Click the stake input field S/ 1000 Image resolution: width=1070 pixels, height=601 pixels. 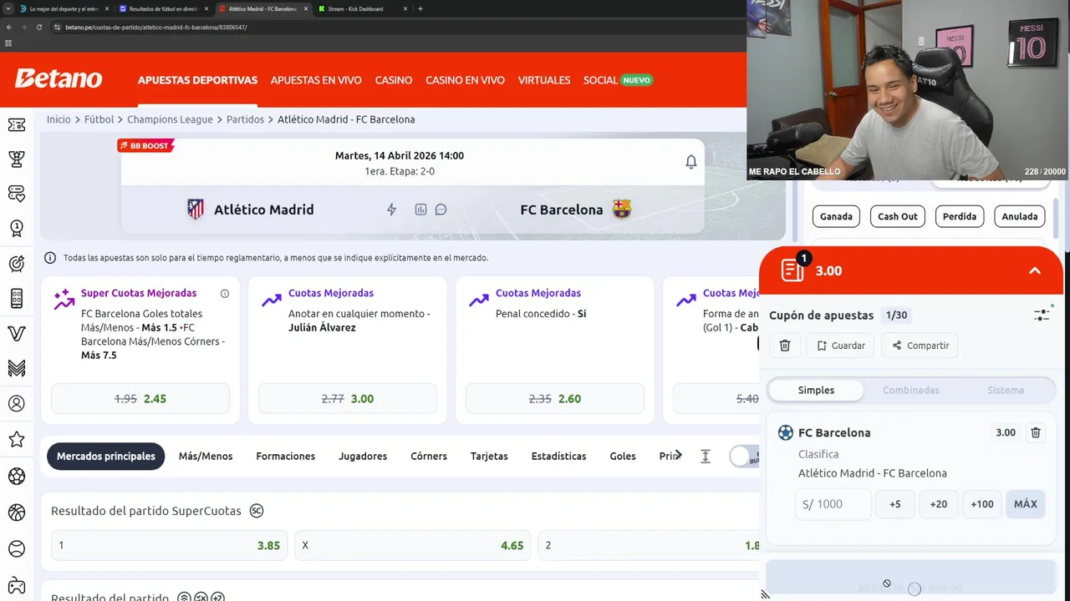point(833,504)
